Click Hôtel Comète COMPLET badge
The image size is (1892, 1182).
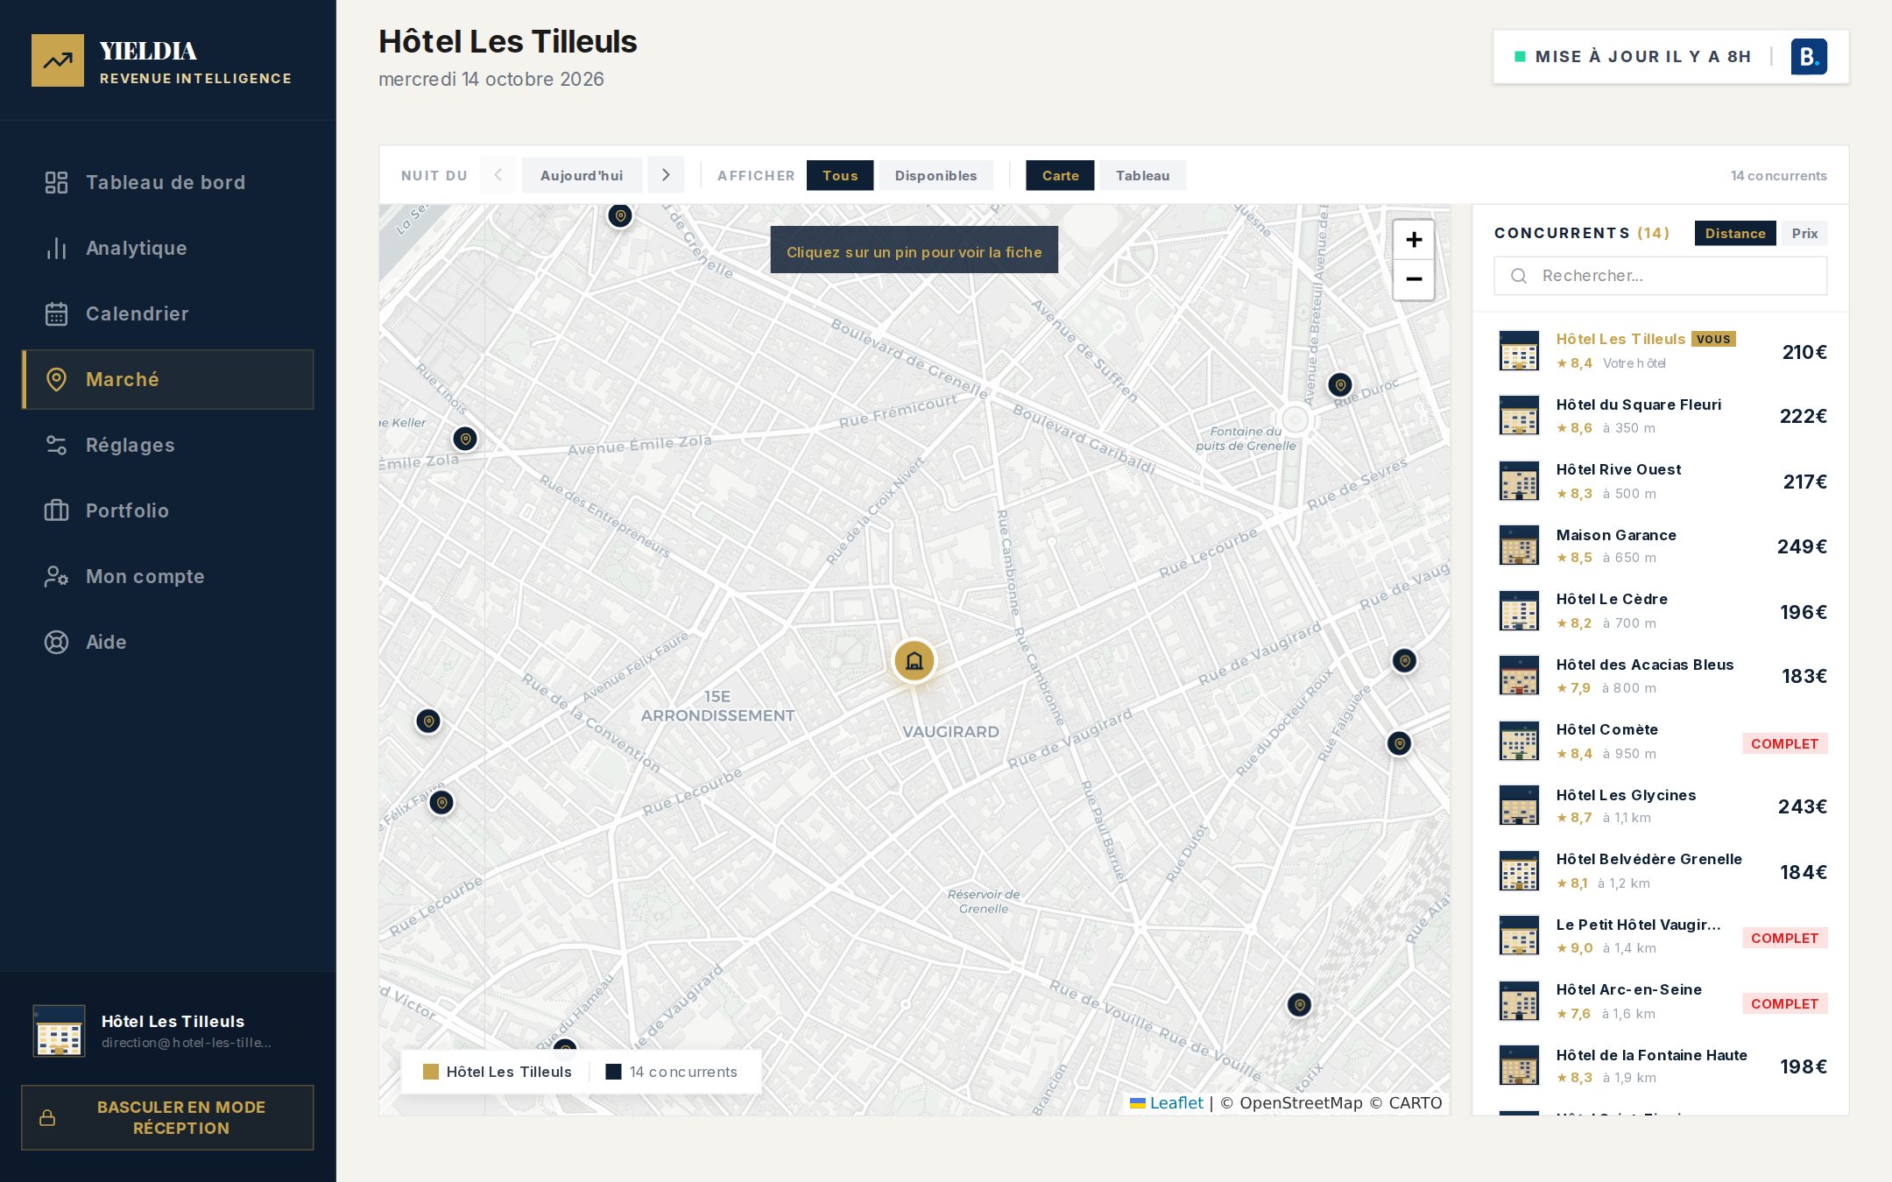click(1784, 743)
